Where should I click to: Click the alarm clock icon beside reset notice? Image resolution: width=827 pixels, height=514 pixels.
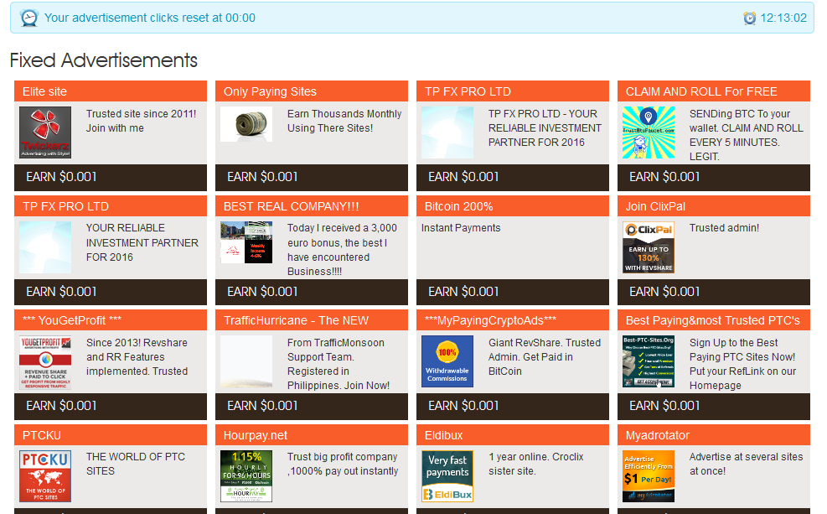point(29,18)
